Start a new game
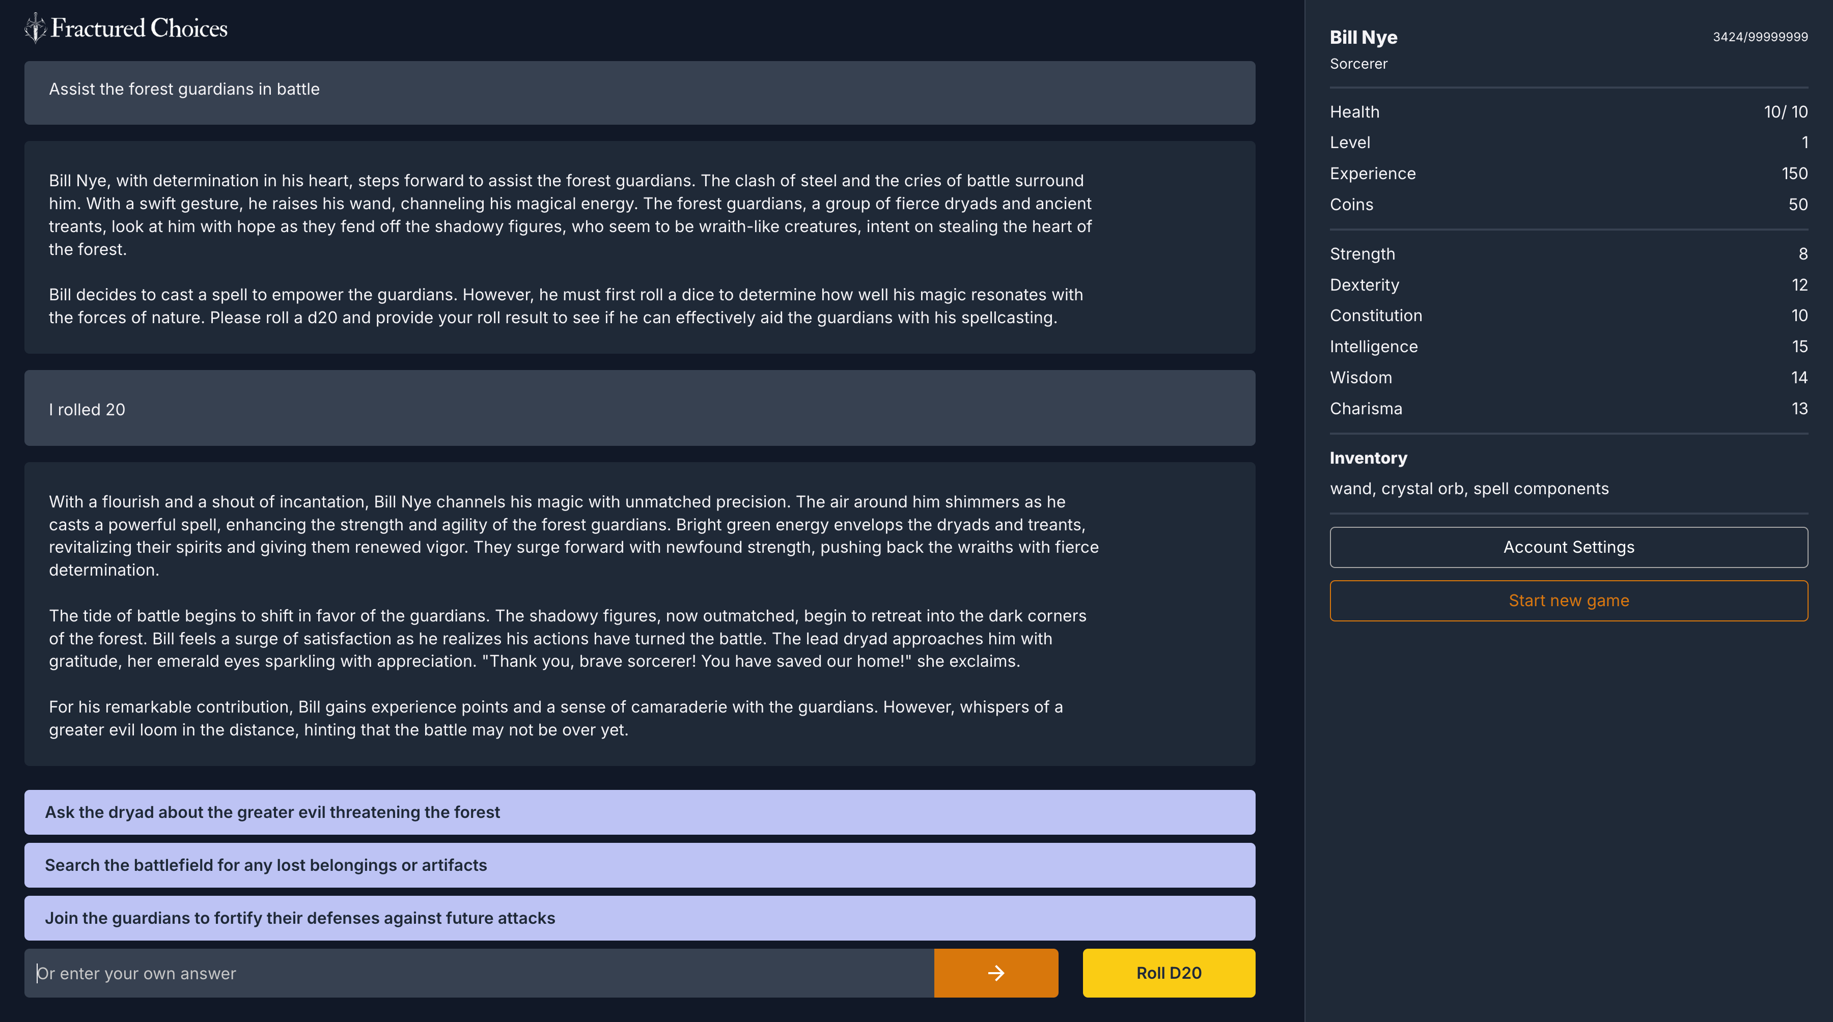 click(1568, 600)
